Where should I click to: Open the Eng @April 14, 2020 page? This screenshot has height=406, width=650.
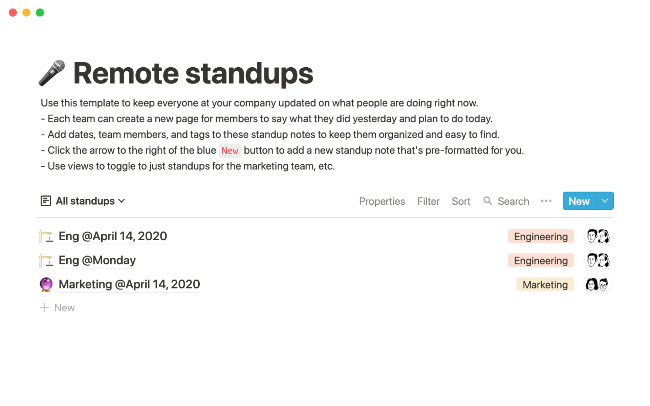point(113,236)
